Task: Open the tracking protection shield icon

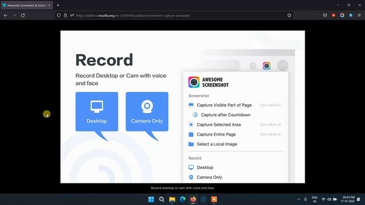Action: coord(59,15)
